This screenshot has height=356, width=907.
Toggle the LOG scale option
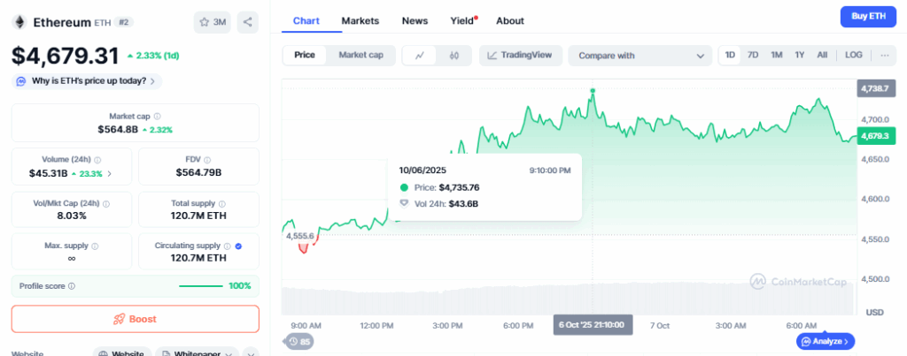(x=853, y=56)
